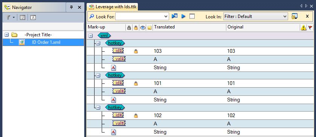Screen dimensions: 316x137
Task: Close the Look For search bar
Action: (307, 16)
